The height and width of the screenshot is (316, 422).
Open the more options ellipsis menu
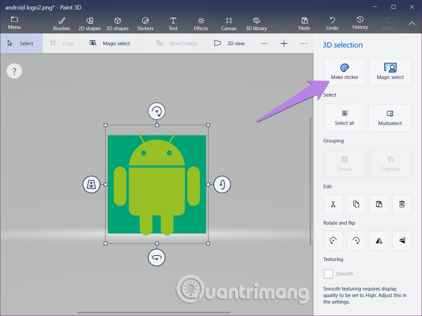[304, 43]
